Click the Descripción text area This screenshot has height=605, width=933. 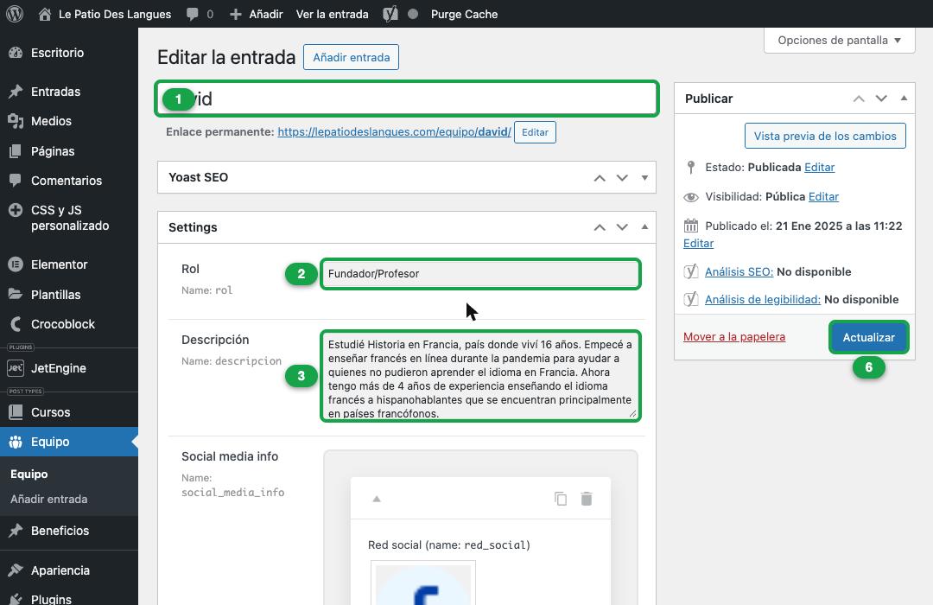[x=481, y=376]
